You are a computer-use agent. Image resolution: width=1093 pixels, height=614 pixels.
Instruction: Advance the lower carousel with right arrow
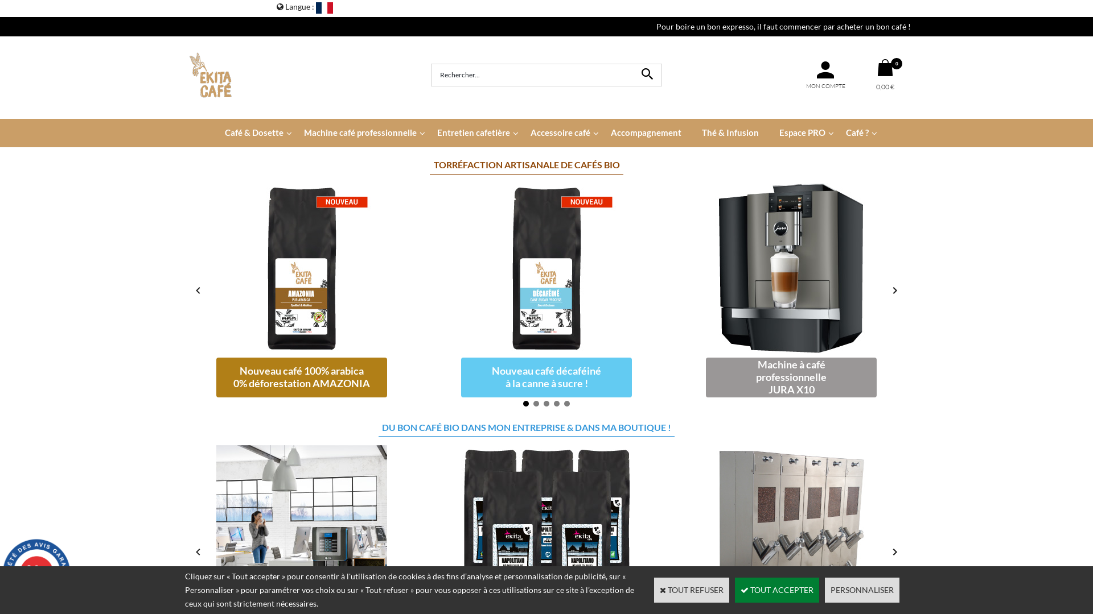point(894,552)
